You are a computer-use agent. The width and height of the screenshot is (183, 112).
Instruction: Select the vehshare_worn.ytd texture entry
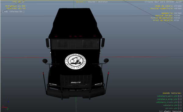[x=167, y=96]
